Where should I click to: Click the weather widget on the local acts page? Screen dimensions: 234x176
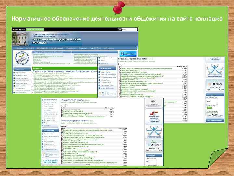tap(215, 85)
